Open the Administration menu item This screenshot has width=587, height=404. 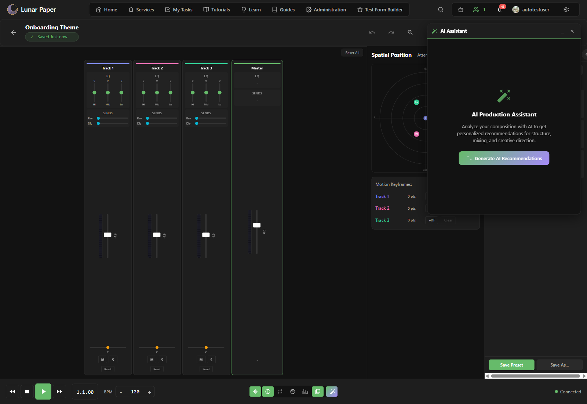tap(326, 10)
